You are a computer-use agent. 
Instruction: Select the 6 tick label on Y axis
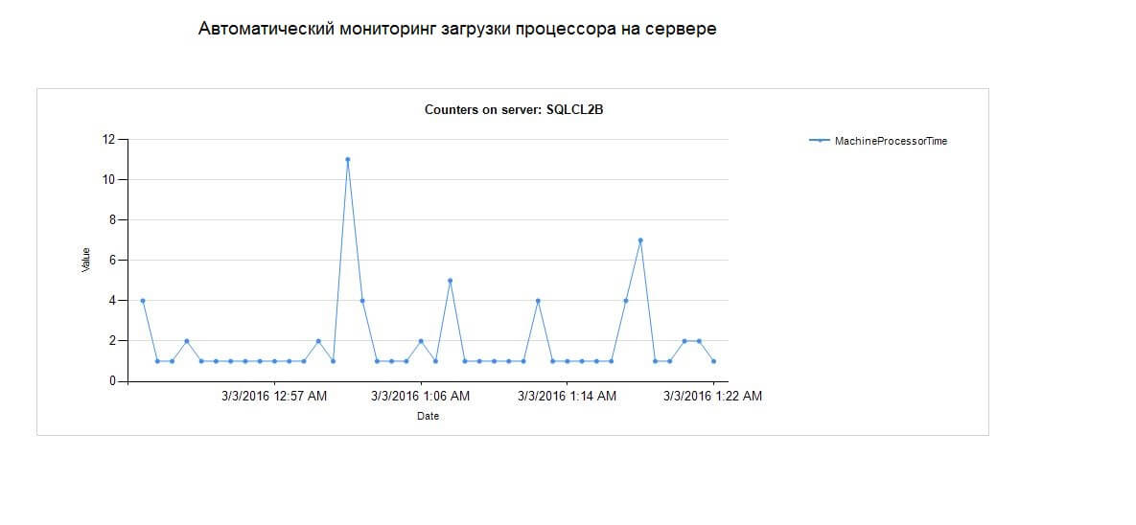(110, 261)
